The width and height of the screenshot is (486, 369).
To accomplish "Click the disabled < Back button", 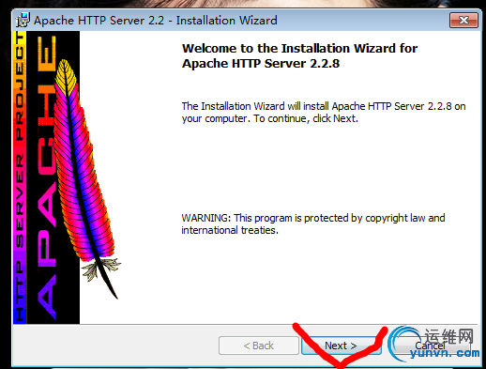I will 259,346.
